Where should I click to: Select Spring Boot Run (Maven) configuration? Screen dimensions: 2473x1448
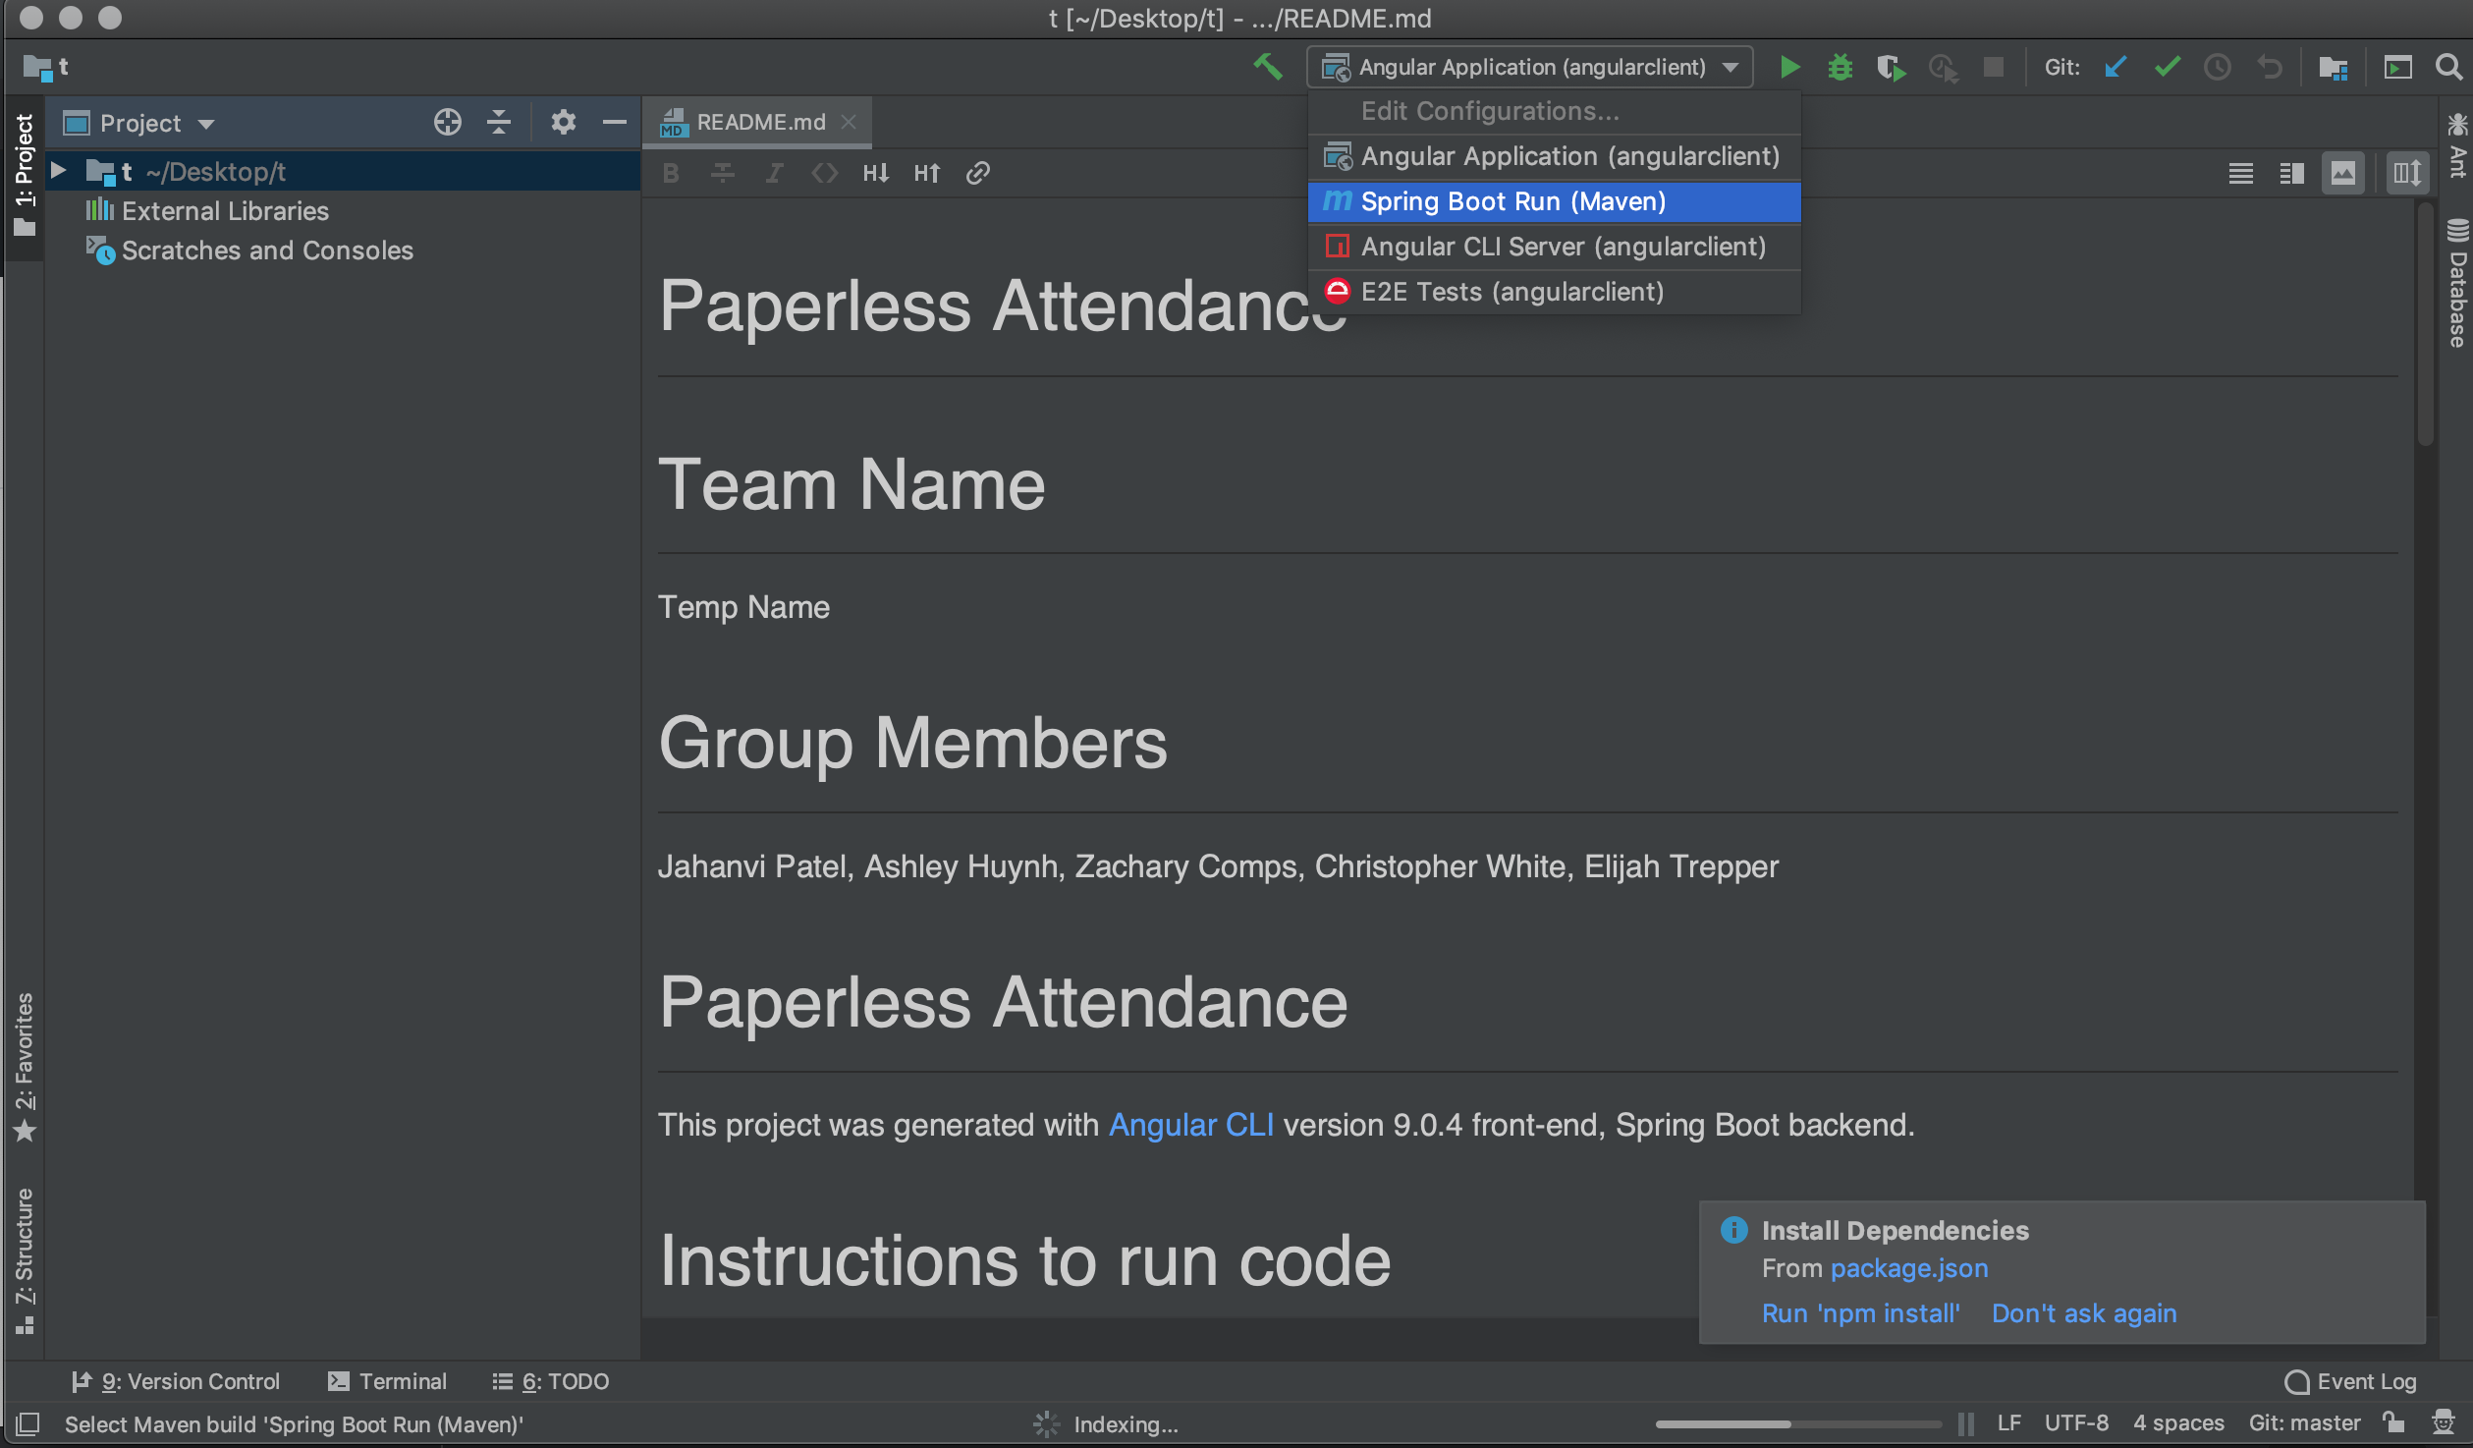pos(1555,201)
